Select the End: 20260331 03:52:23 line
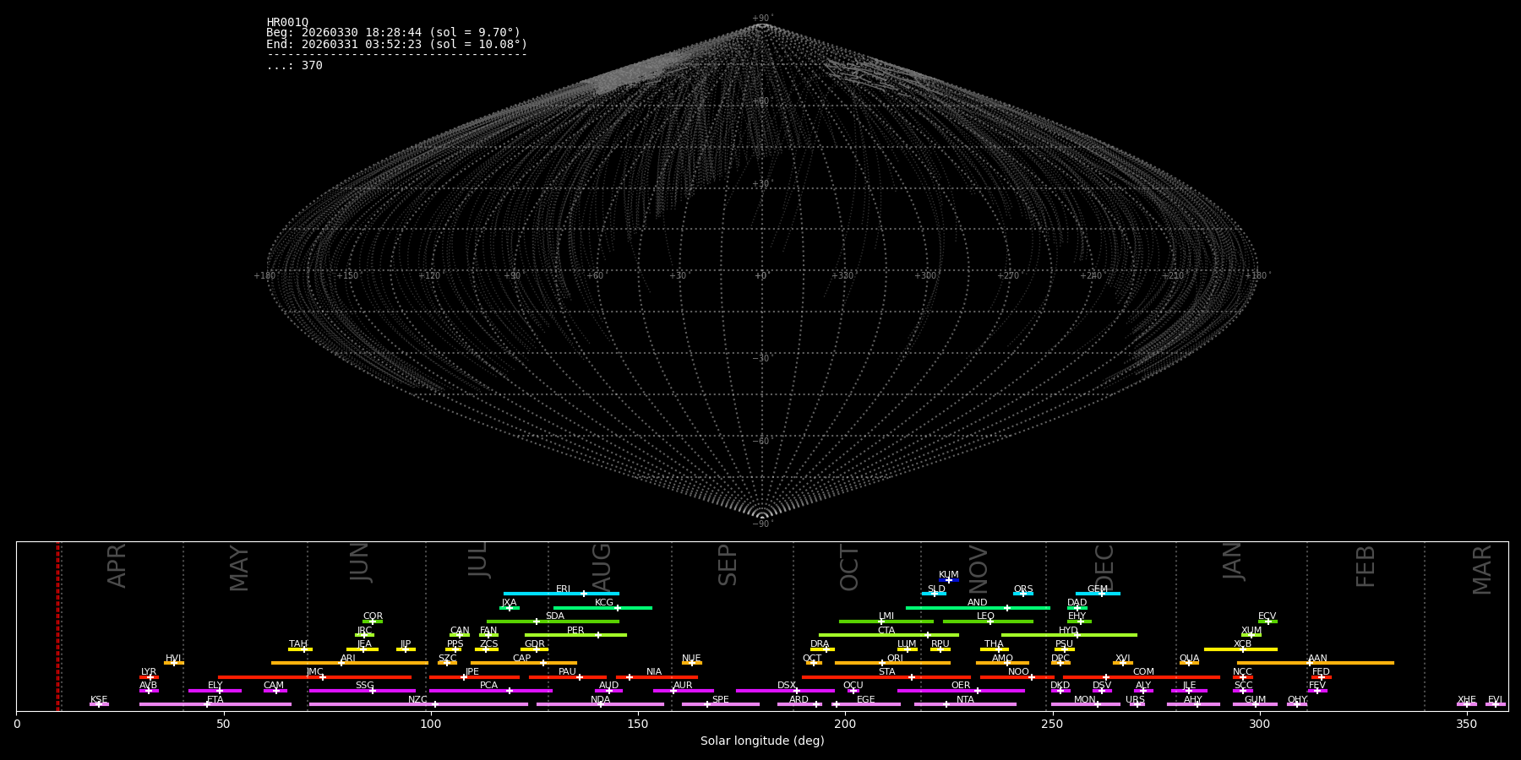 pos(396,45)
